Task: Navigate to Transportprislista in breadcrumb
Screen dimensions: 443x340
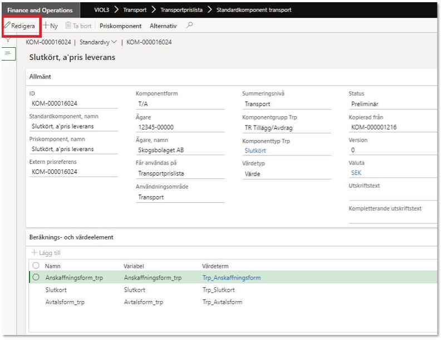Action: (x=181, y=10)
